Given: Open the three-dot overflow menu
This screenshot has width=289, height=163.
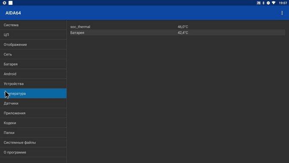Looking at the screenshot, I should (x=282, y=13).
